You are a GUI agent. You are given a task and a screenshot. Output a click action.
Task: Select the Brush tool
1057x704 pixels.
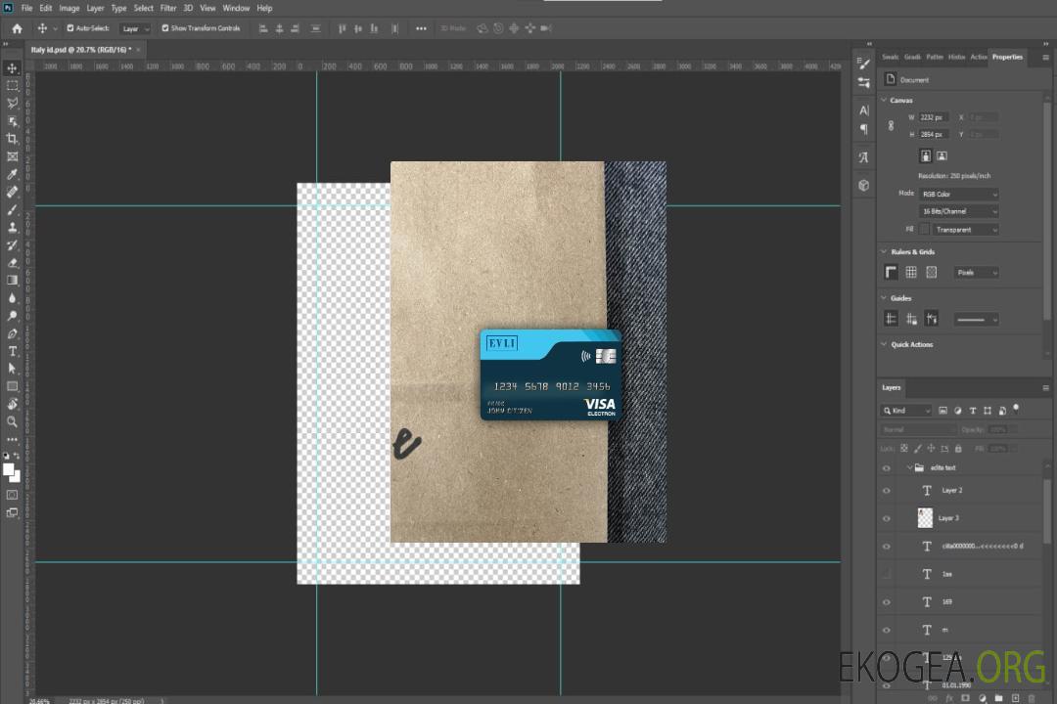click(12, 209)
